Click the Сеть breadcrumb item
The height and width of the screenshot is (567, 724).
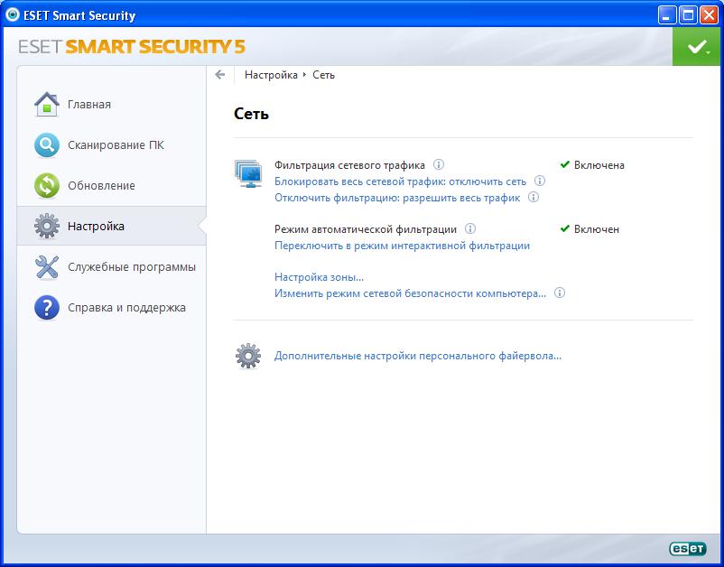coord(324,75)
